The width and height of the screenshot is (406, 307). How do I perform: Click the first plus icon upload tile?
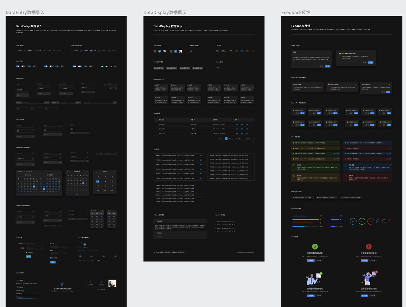click(91, 282)
